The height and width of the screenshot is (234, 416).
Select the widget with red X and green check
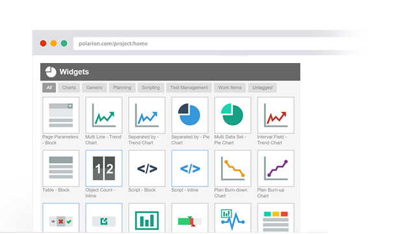(x=60, y=218)
